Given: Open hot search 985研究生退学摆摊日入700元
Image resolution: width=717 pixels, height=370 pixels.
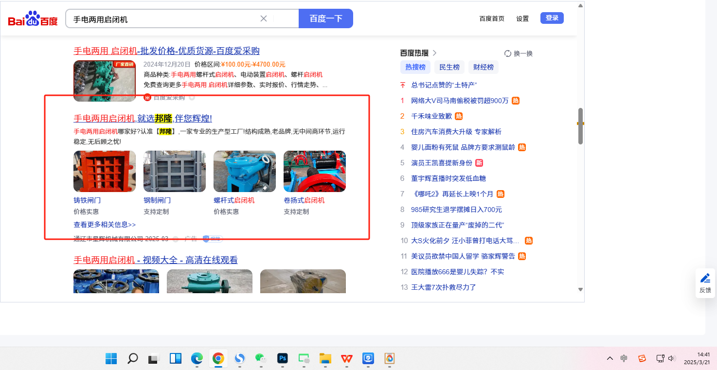Looking at the screenshot, I should click(456, 210).
